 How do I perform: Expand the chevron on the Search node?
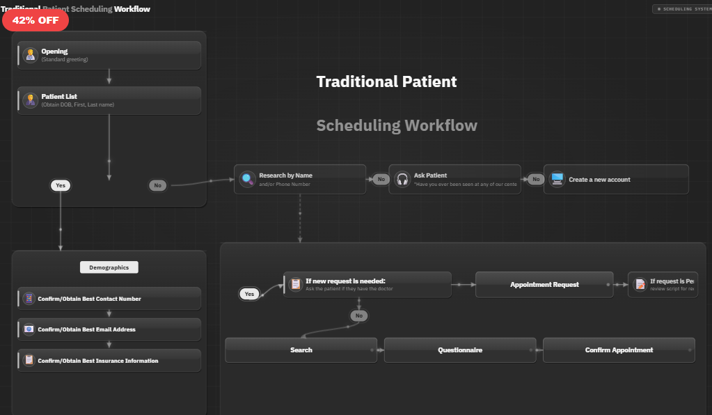(374, 350)
